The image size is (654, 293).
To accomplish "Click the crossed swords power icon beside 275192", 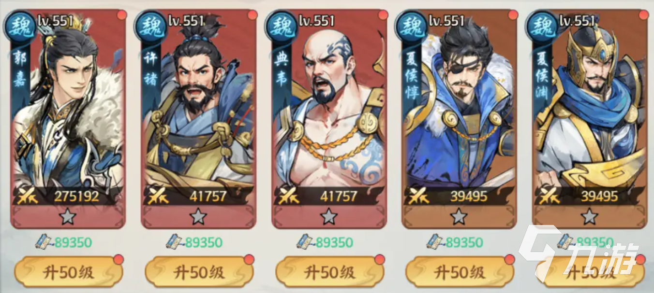I will (x=28, y=195).
